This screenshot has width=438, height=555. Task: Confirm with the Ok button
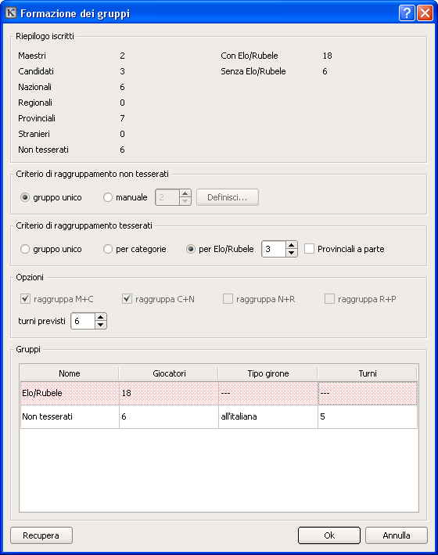(x=329, y=535)
